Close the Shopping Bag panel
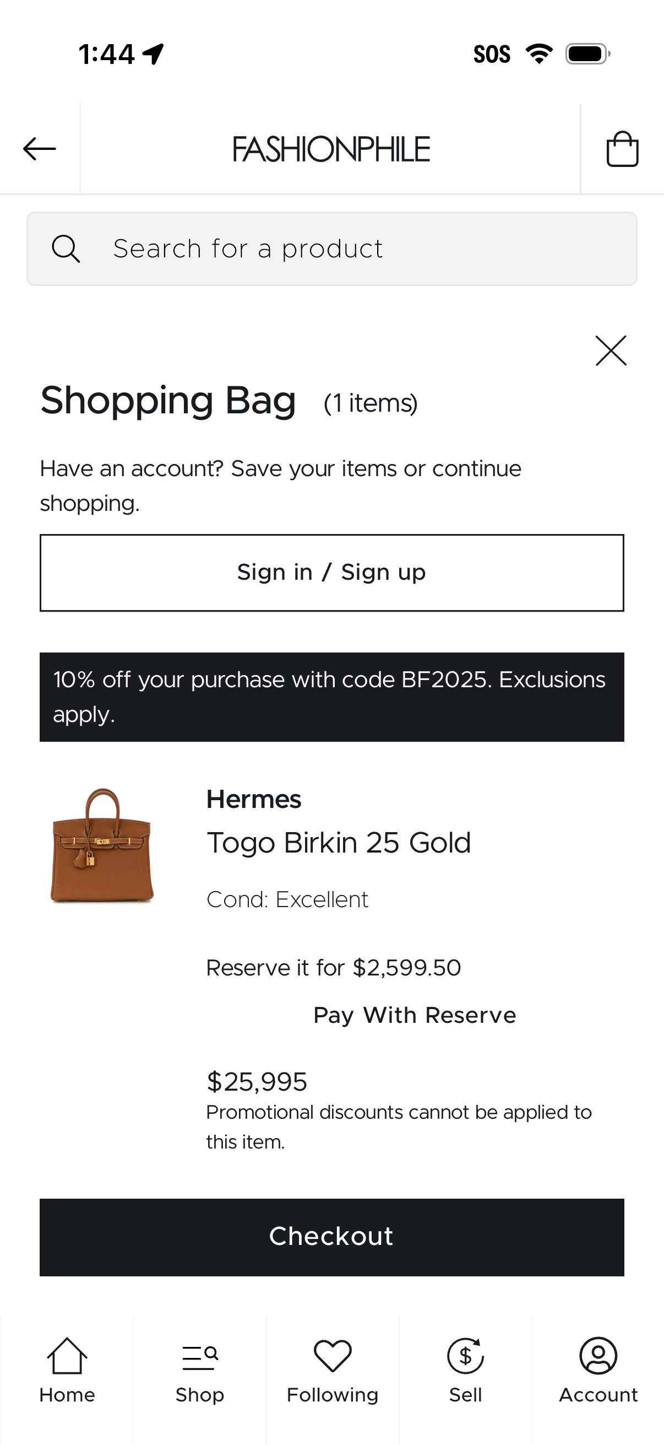The height and width of the screenshot is (1445, 664). point(611,351)
